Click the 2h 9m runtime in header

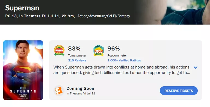tap(68, 16)
